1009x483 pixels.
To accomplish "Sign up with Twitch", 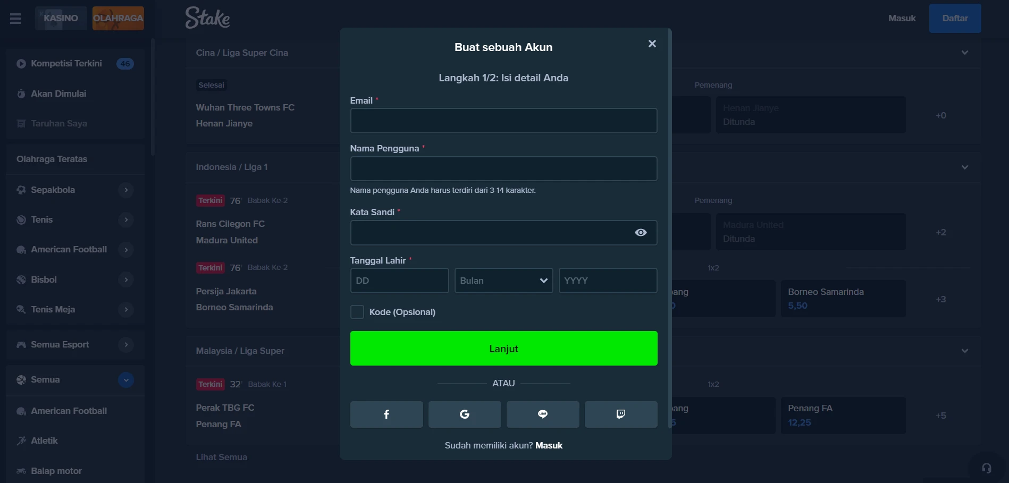I will pos(621,414).
